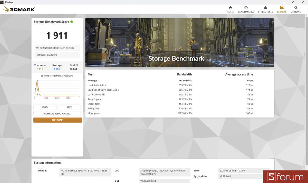Click the Average access time column header
308x183 pixels.
(x=239, y=74)
